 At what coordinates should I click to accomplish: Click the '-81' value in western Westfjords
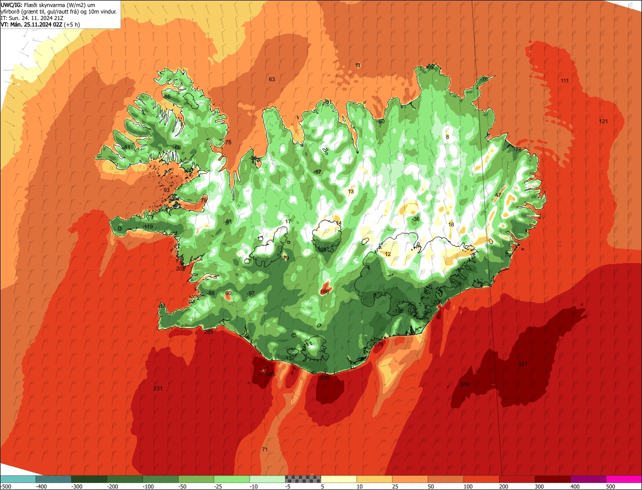[126, 147]
